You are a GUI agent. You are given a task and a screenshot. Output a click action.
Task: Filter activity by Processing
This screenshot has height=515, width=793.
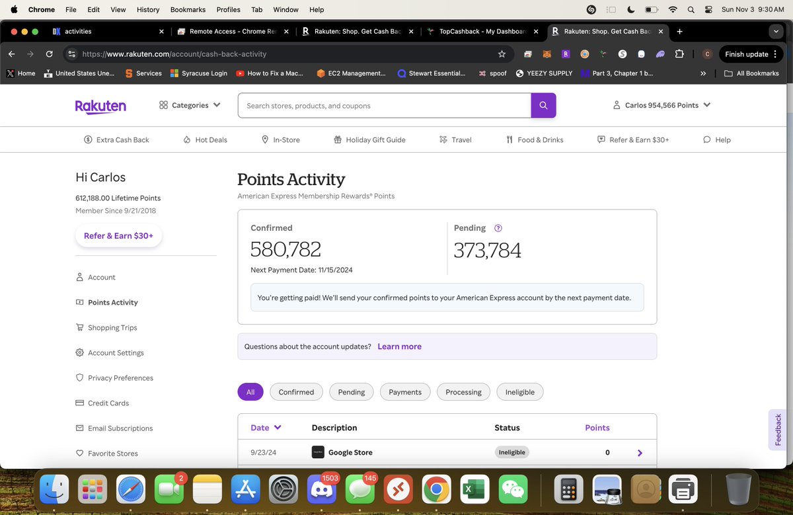[x=463, y=392]
